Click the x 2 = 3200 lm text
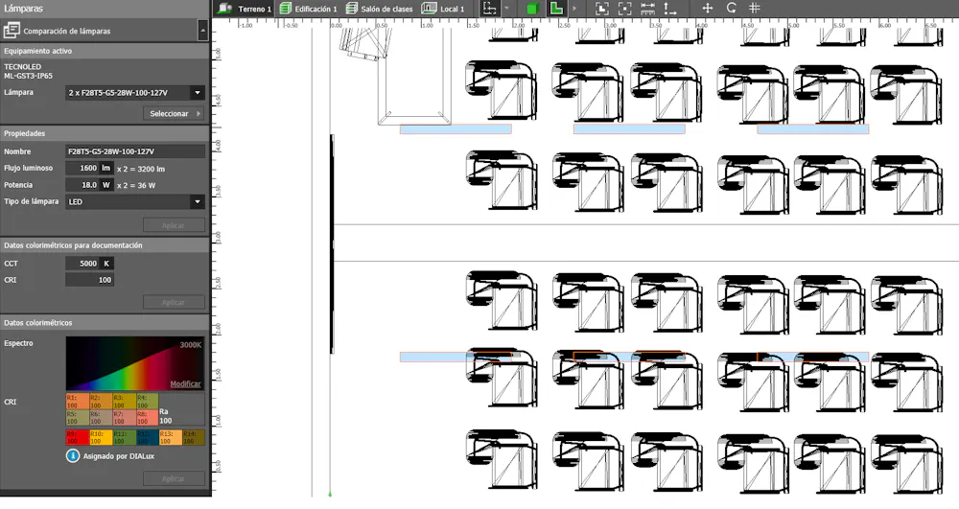 141,169
